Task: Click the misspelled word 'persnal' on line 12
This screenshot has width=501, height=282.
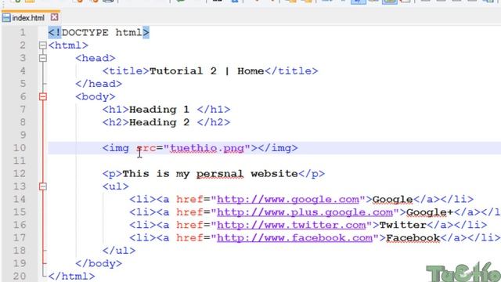Action: click(220, 174)
